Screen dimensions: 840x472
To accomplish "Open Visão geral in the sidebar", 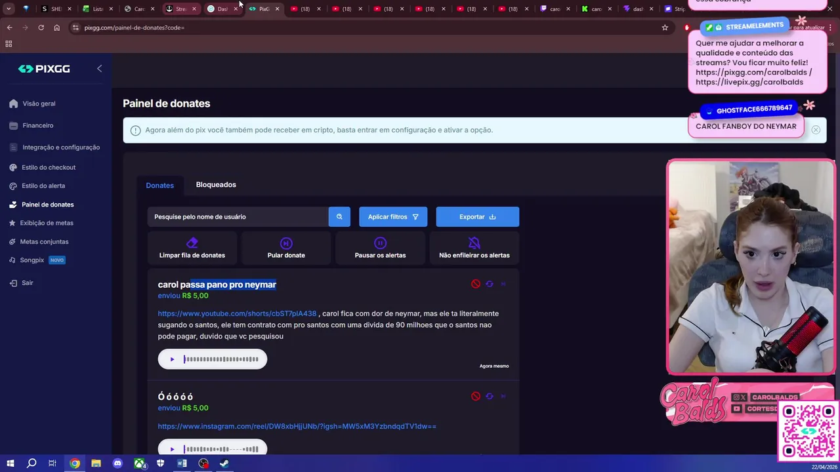I will coord(39,104).
